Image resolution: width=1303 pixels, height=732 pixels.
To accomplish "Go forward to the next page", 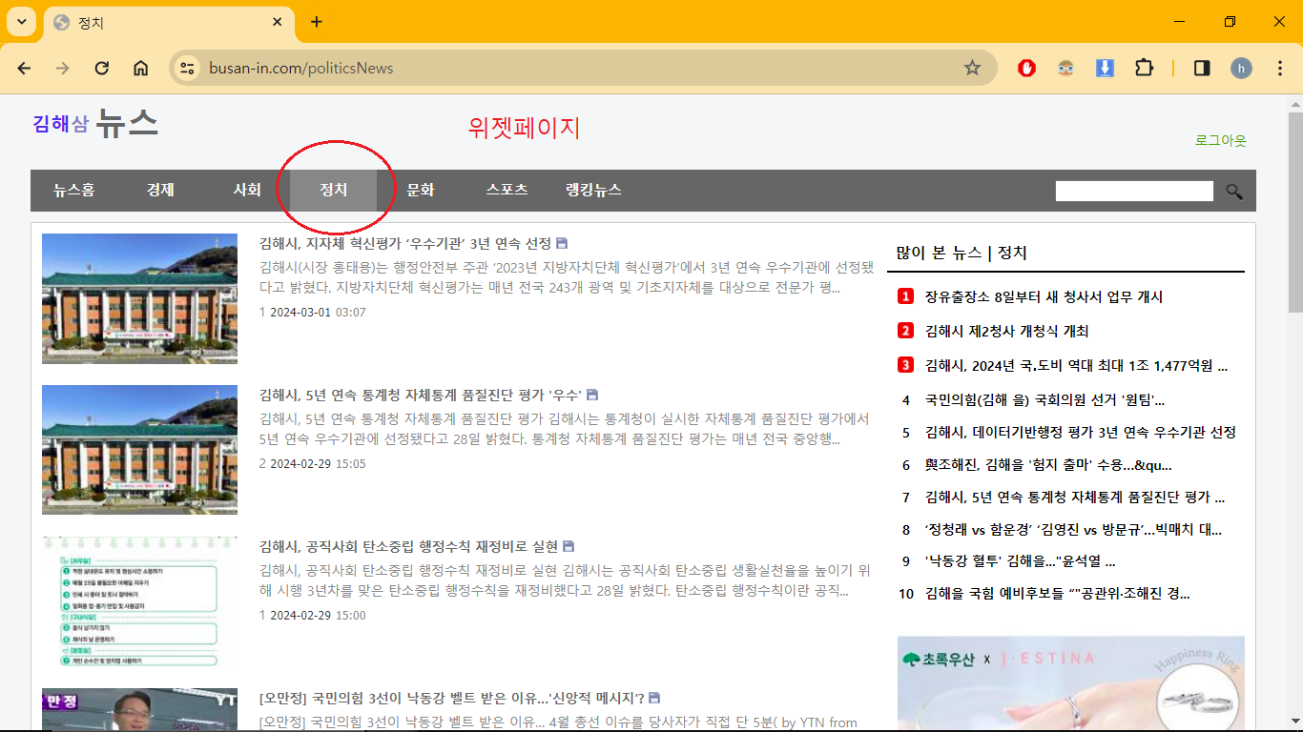I will [x=63, y=68].
